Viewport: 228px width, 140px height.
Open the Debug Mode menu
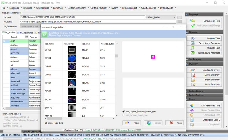[167, 8]
